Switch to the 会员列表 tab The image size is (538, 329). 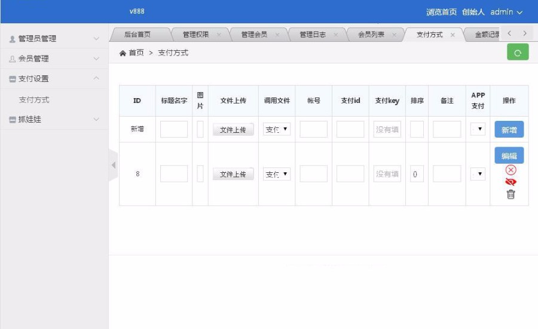371,35
